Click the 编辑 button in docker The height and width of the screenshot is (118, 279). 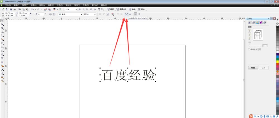click(x=253, y=68)
